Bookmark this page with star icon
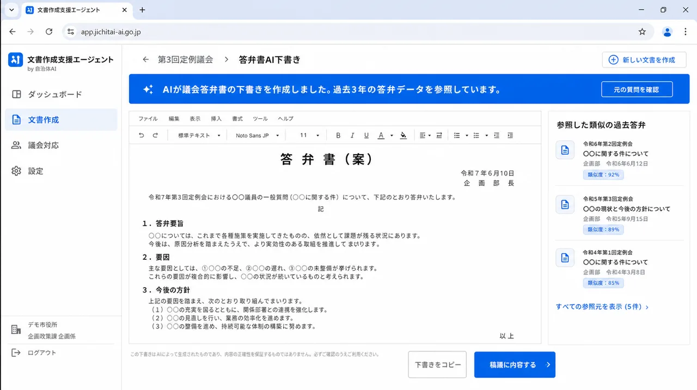This screenshot has height=390, width=697. [642, 32]
